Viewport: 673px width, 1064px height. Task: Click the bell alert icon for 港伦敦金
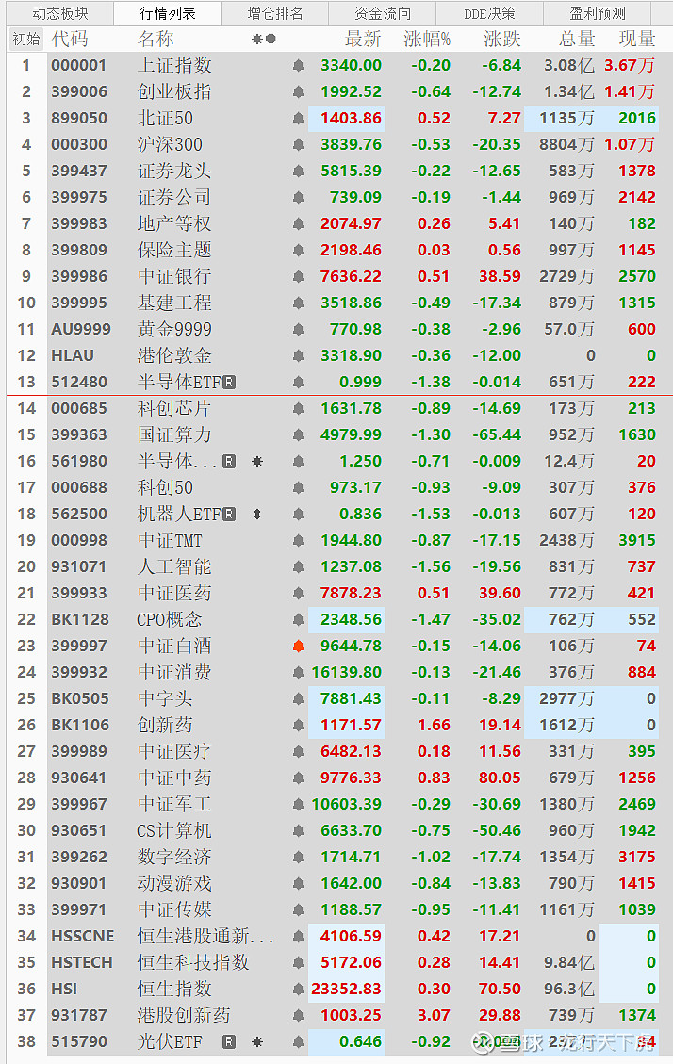coord(298,356)
